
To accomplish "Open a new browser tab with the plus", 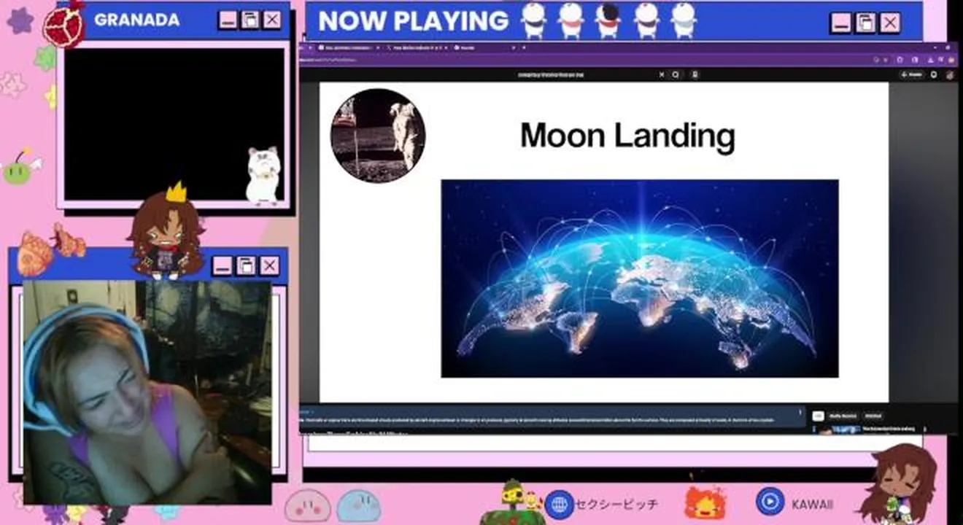I will pyautogui.click(x=524, y=47).
